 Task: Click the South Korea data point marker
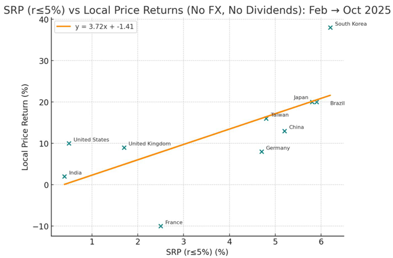click(x=330, y=27)
